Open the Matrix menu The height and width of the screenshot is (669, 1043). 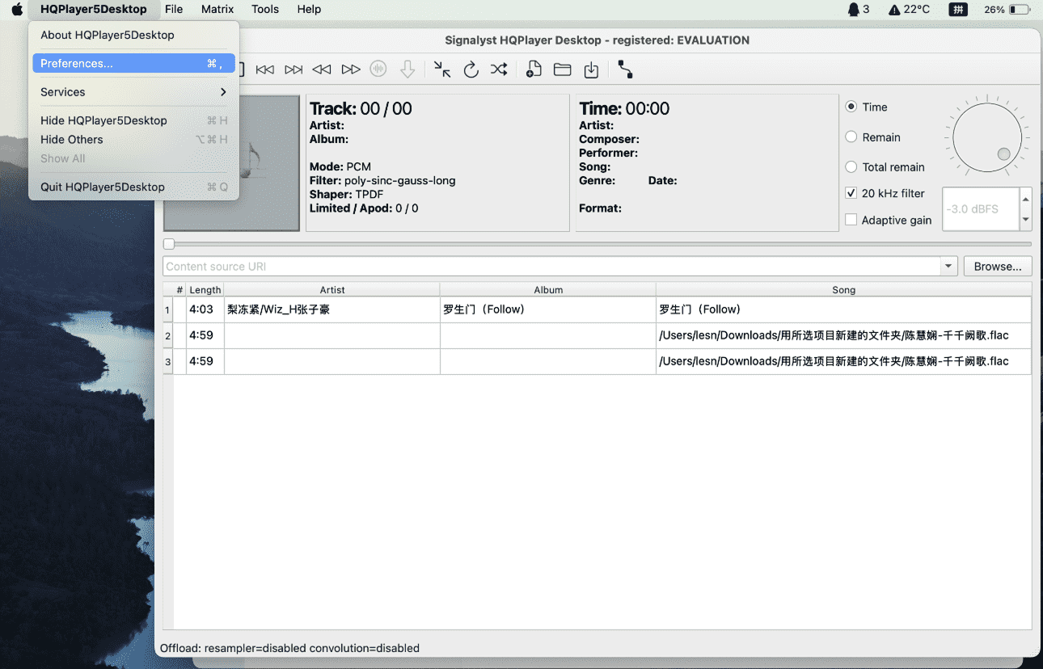pyautogui.click(x=217, y=10)
